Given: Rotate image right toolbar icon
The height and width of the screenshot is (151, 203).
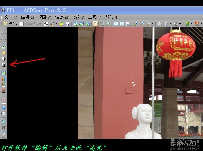Looking at the screenshot, I should (x=122, y=24).
